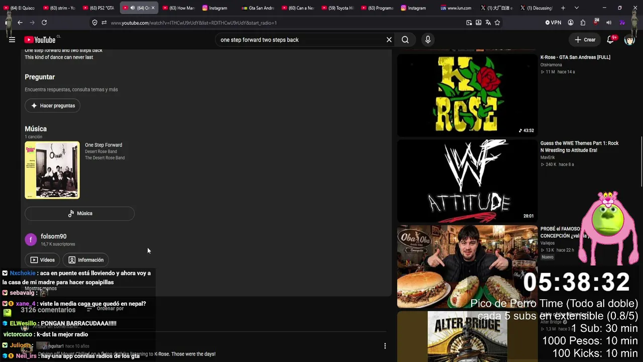
Task: Open a new browser tab
Action: click(x=563, y=8)
